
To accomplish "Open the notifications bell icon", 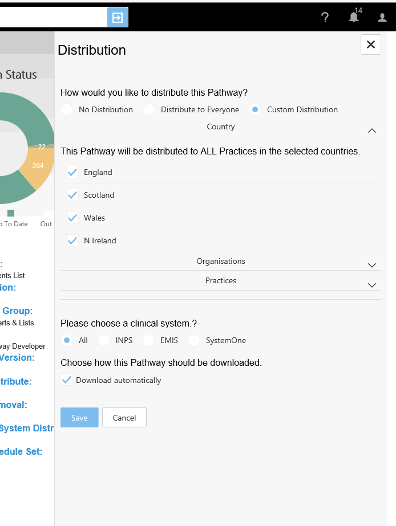I will [x=354, y=18].
